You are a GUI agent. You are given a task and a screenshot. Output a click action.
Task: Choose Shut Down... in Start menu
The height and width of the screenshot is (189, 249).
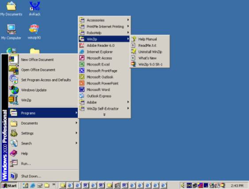[43, 176]
